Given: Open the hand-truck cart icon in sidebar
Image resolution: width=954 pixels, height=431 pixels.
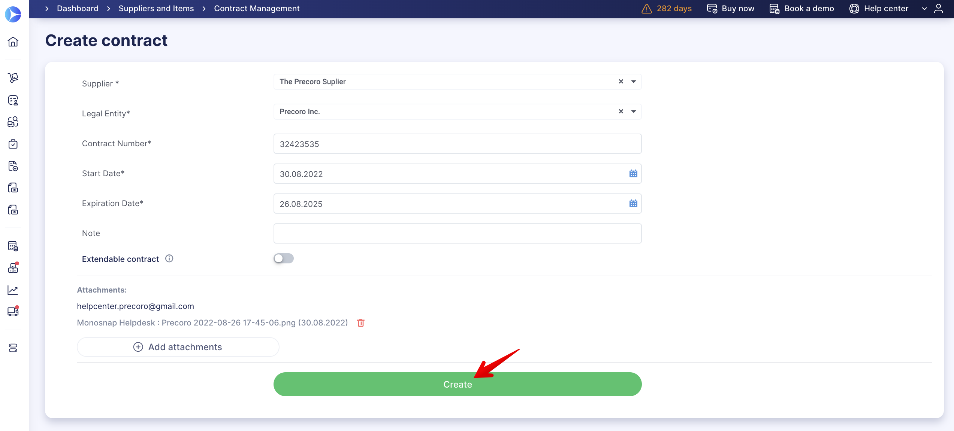Looking at the screenshot, I should coord(13,77).
